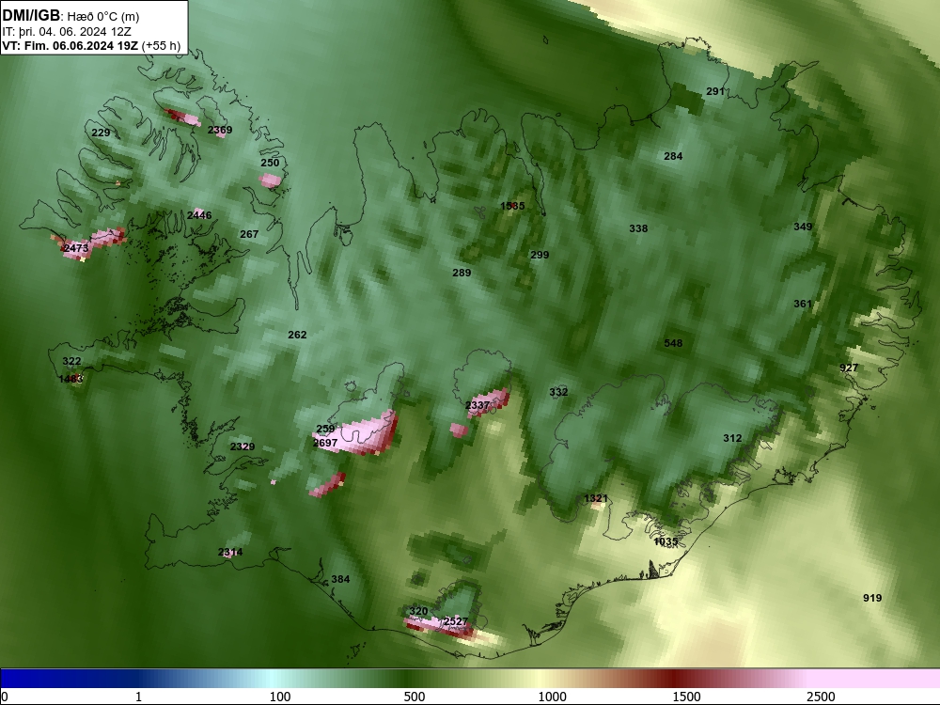Click the map value '229'
The image size is (940, 705).
click(x=101, y=133)
